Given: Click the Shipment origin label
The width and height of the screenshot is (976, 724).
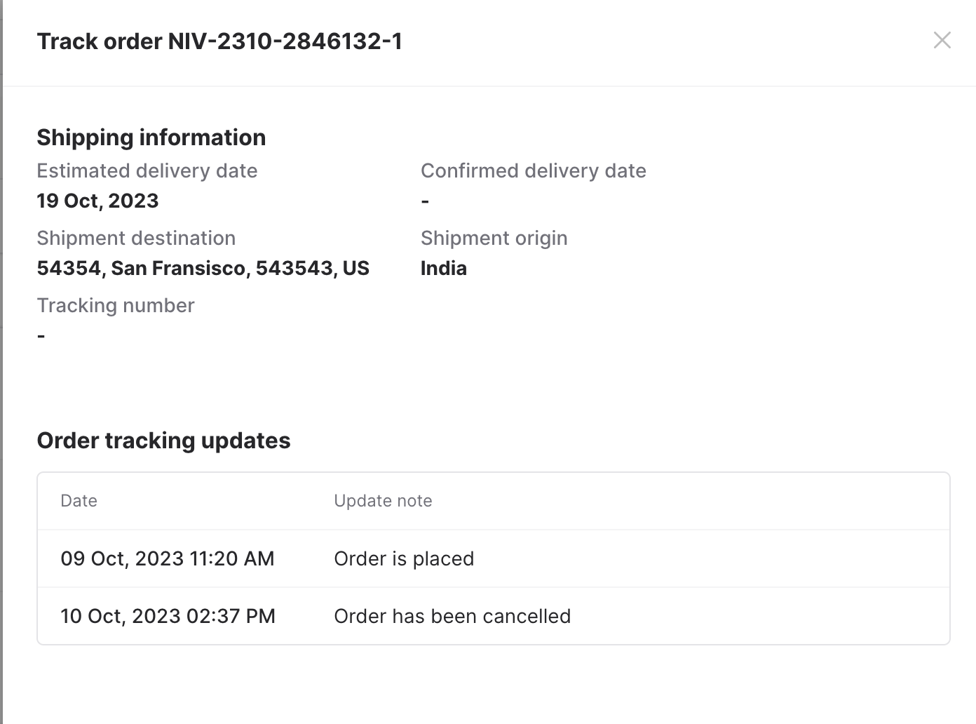Looking at the screenshot, I should click(494, 239).
